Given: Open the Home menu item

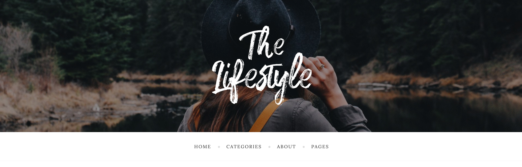Looking at the screenshot, I should (202, 147).
